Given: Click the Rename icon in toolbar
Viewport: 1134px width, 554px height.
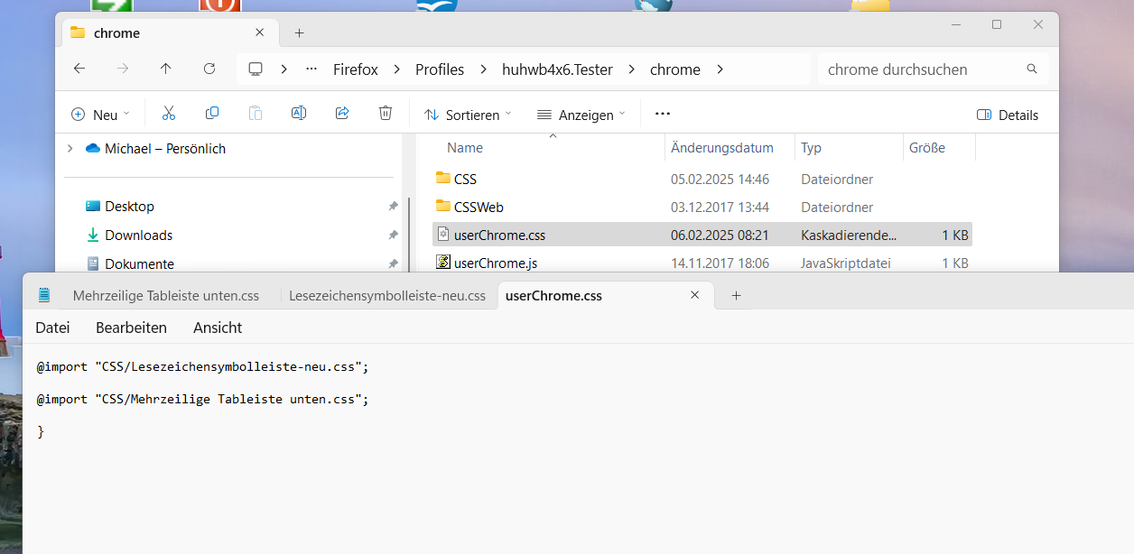Looking at the screenshot, I should coord(298,114).
